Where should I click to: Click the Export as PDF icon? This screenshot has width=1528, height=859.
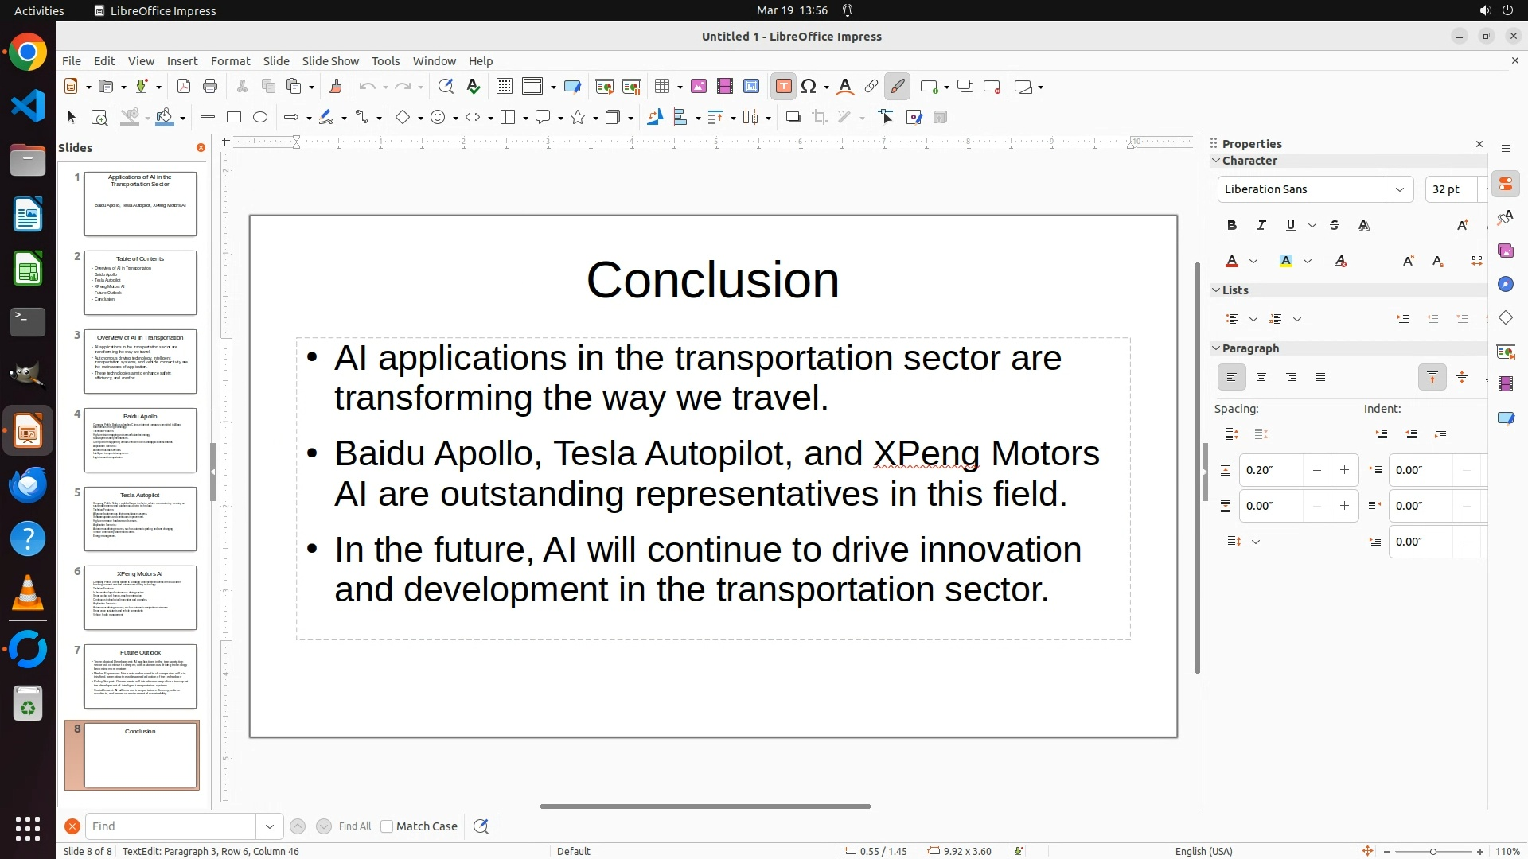184,87
